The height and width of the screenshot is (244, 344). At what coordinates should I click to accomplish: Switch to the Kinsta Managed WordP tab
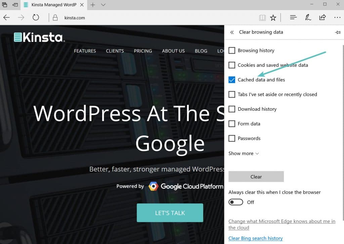(54, 5)
